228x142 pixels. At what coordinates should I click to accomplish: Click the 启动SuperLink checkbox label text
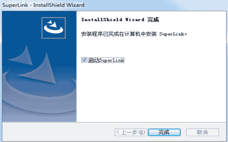pyautogui.click(x=106, y=60)
